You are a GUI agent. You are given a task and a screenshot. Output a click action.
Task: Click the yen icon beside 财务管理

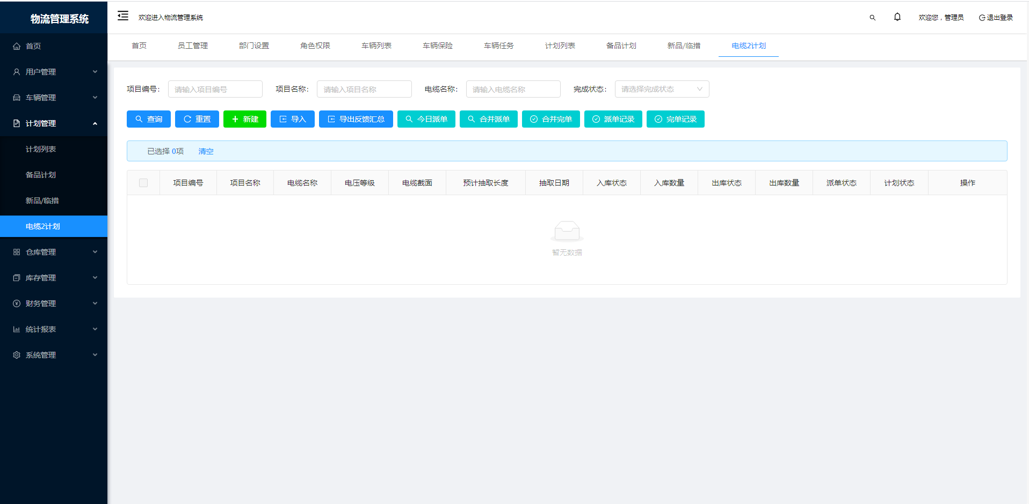pos(17,303)
